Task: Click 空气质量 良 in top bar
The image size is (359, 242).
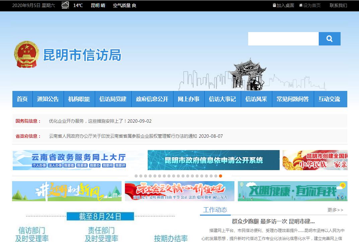Action: pos(125,5)
